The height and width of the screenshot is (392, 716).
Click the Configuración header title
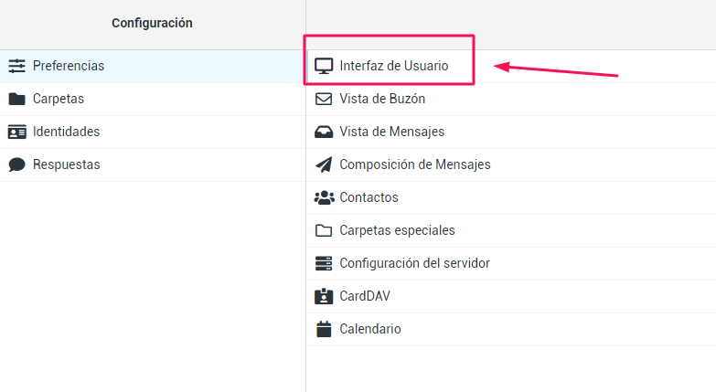tap(152, 23)
